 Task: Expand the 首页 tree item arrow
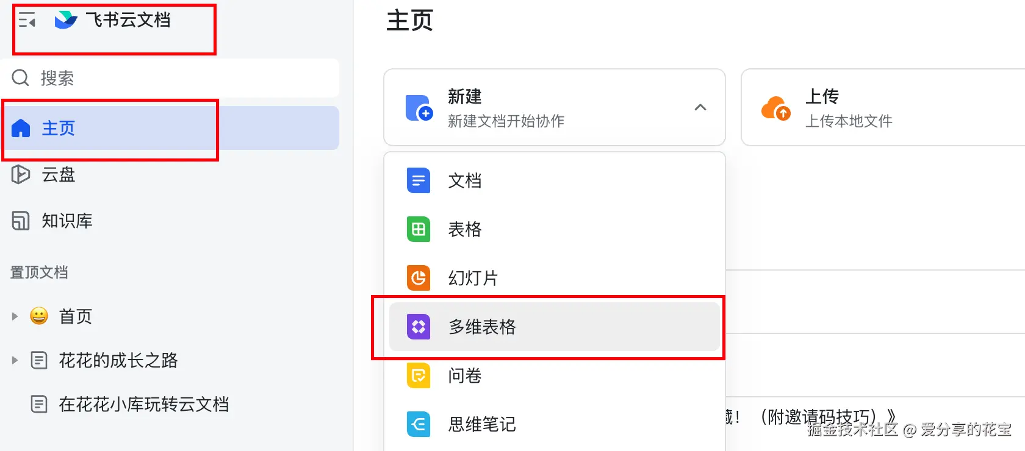coord(15,316)
